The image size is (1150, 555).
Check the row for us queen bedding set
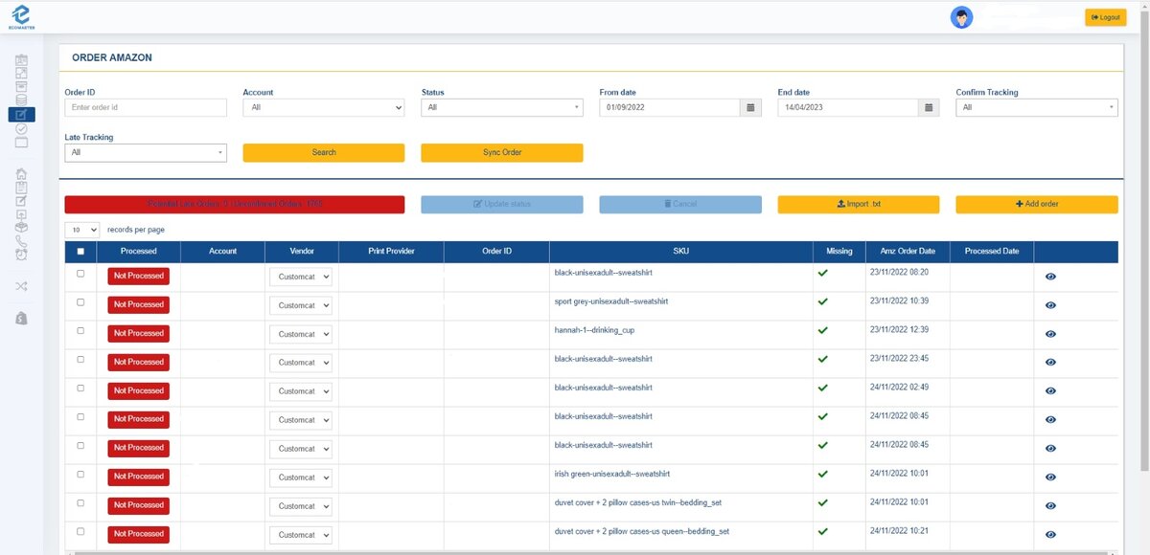coord(80,532)
